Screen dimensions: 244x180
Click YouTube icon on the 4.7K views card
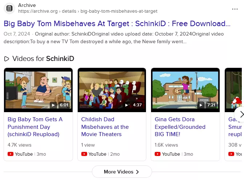[11, 154]
